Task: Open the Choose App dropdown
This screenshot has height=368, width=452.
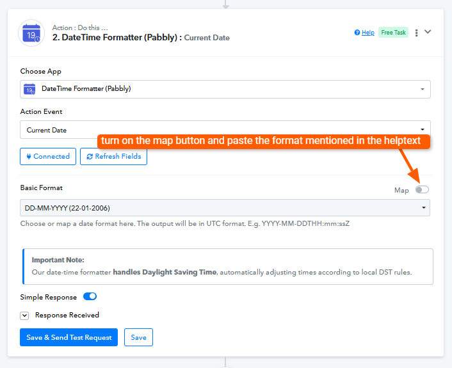Action: 225,89
